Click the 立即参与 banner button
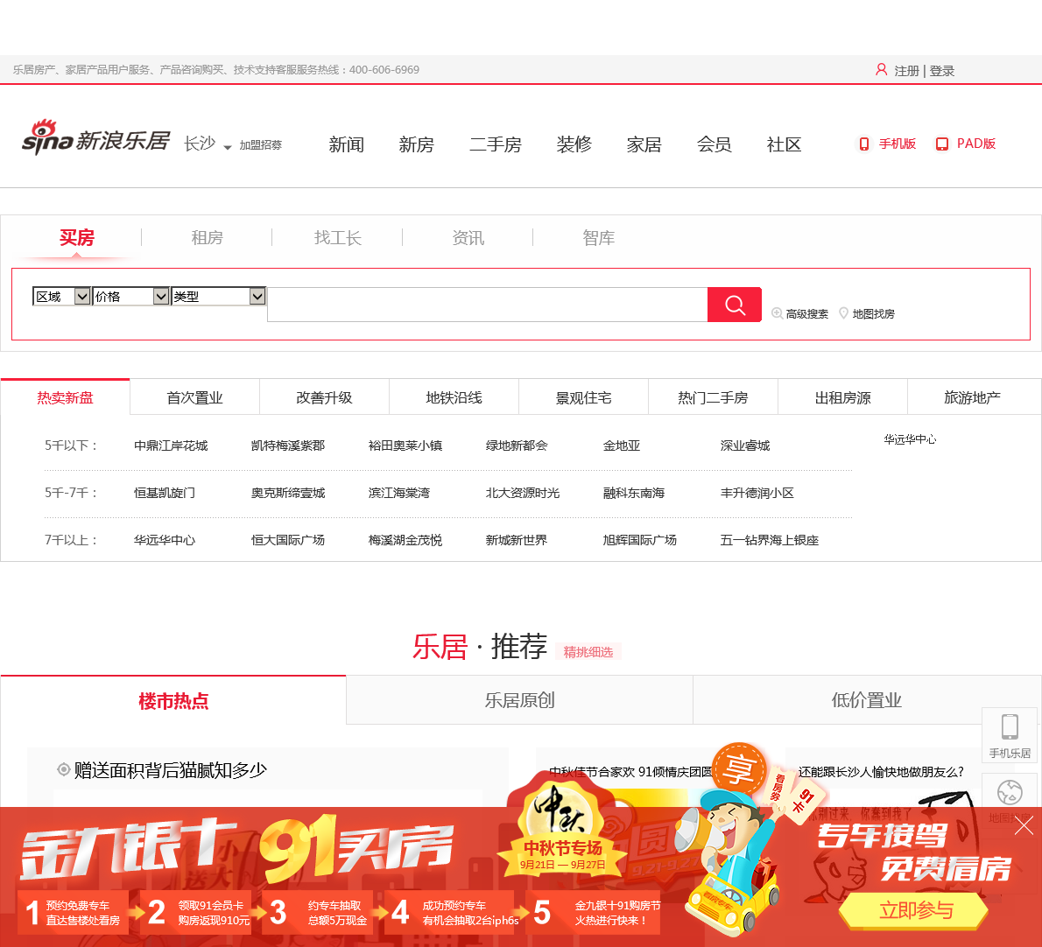Viewport: 1042px width, 947px height. [x=915, y=910]
